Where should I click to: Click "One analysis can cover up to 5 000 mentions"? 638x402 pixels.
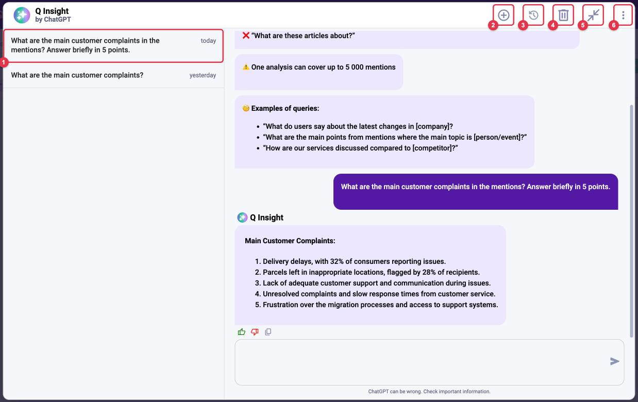323,67
